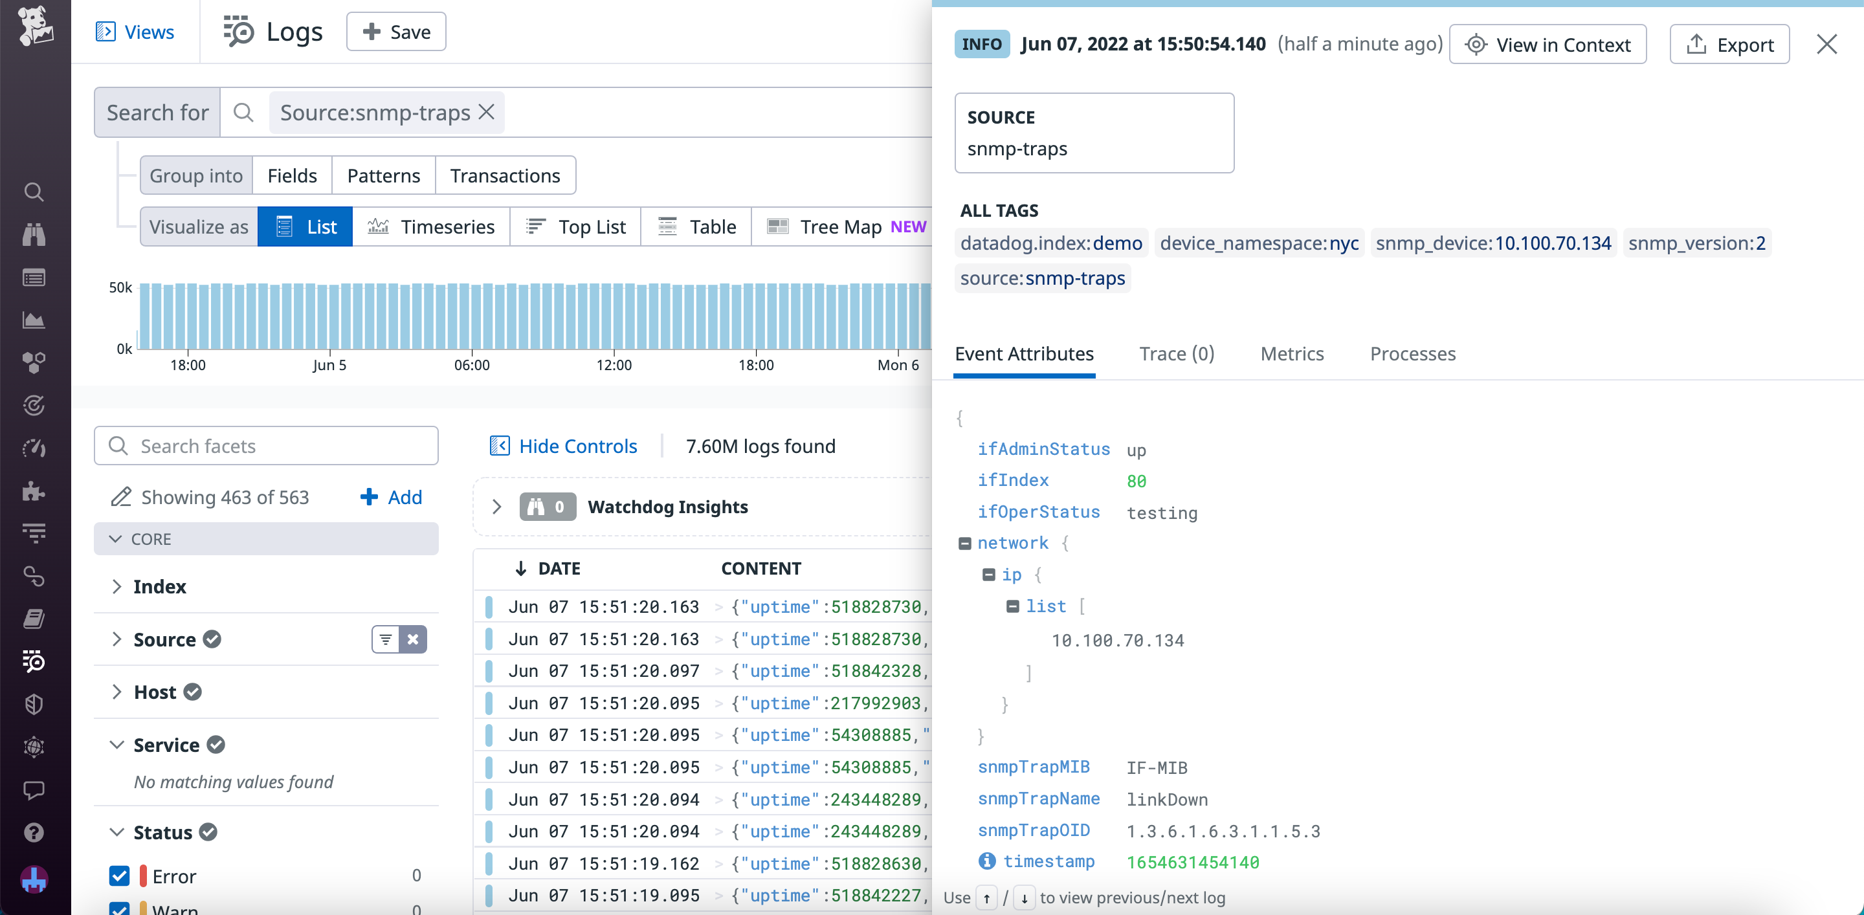Open the Security shield icon in sidebar

click(34, 704)
